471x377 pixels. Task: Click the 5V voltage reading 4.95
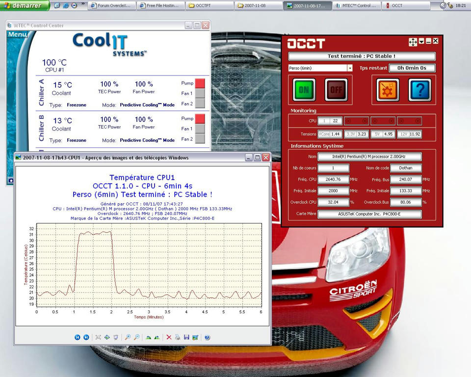[388, 134]
